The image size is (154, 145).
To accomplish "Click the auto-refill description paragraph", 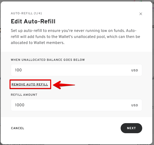I will click(75, 37).
